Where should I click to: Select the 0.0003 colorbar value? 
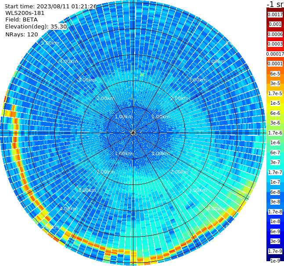pyautogui.click(x=275, y=44)
